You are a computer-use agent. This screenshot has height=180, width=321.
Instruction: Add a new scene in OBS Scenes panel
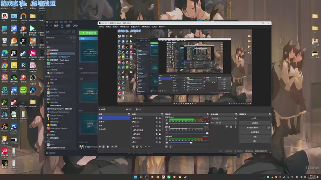click(100, 146)
